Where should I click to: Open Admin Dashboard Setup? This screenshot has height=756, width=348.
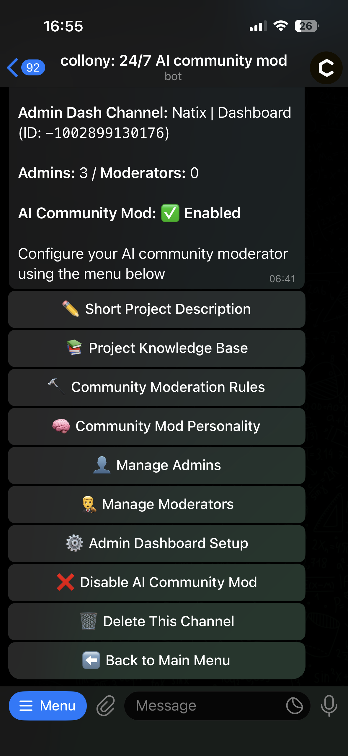pyautogui.click(x=156, y=543)
